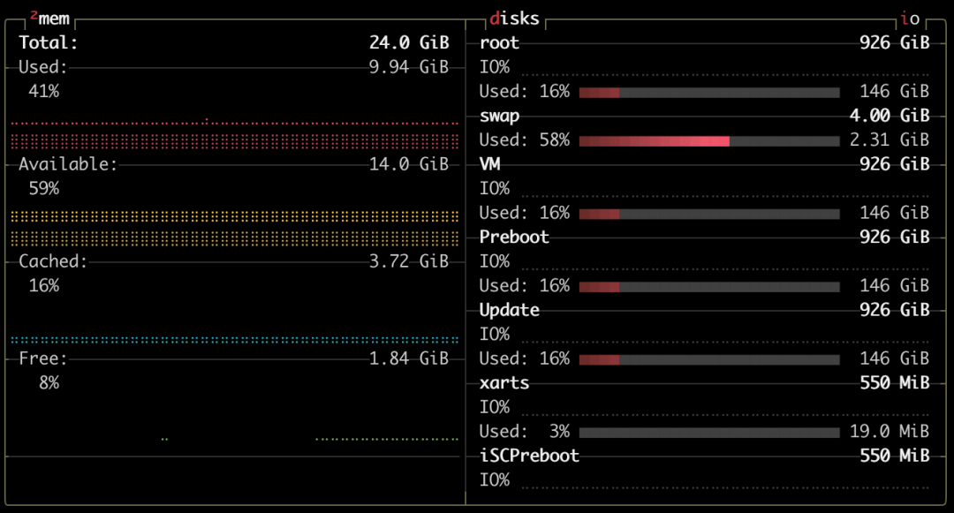The image size is (954, 513).
Task: Click the blue Cached memory graph
Action: (234, 339)
